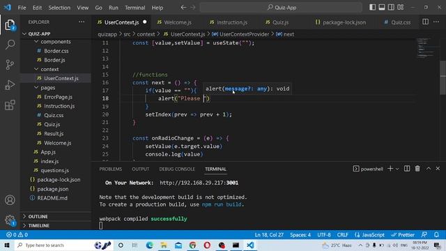Show the OUTPUT panel tab

(x=141, y=169)
